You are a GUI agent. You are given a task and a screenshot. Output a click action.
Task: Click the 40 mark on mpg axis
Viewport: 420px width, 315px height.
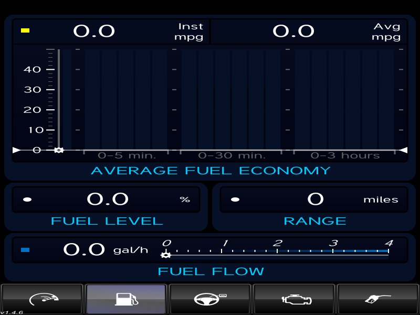[x=32, y=69]
